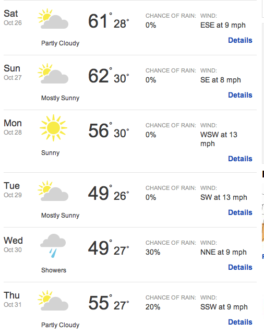Click the Mon Oct 28 day label
Viewport: 264px width, 334px height.
pos(13,127)
